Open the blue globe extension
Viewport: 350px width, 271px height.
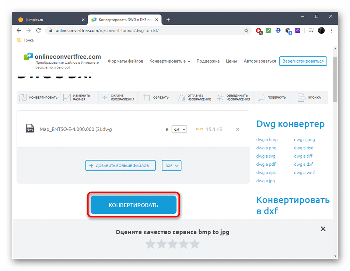click(x=278, y=30)
